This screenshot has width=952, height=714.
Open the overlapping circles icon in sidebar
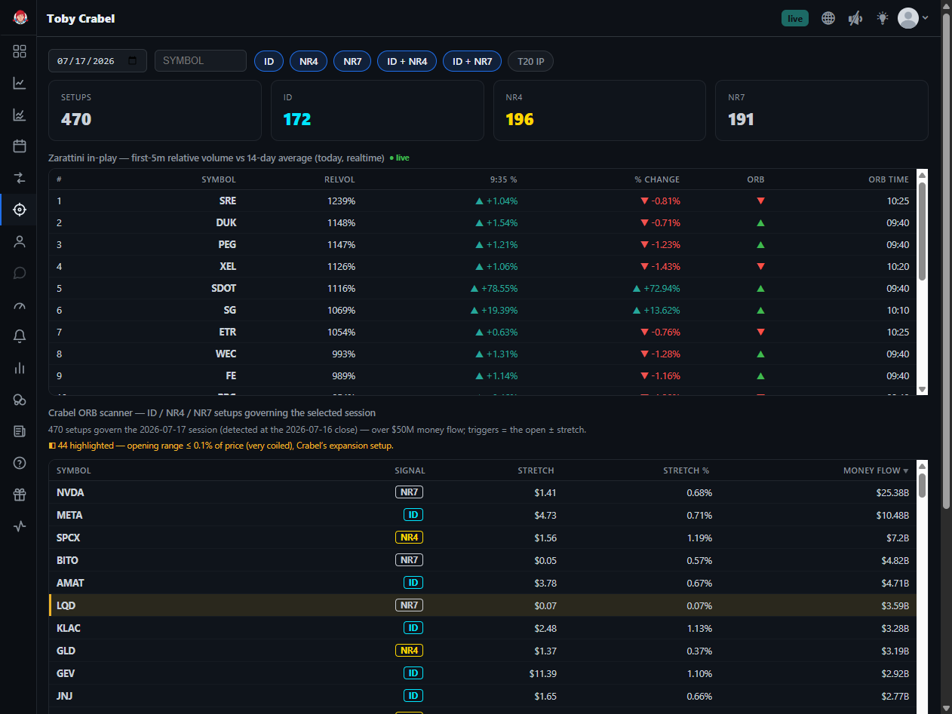click(x=20, y=400)
